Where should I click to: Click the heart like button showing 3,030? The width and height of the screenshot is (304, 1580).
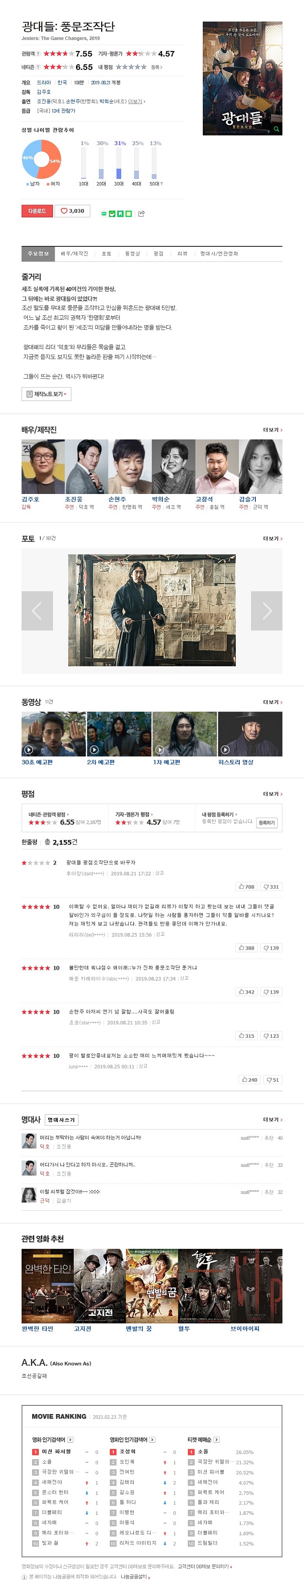(73, 211)
